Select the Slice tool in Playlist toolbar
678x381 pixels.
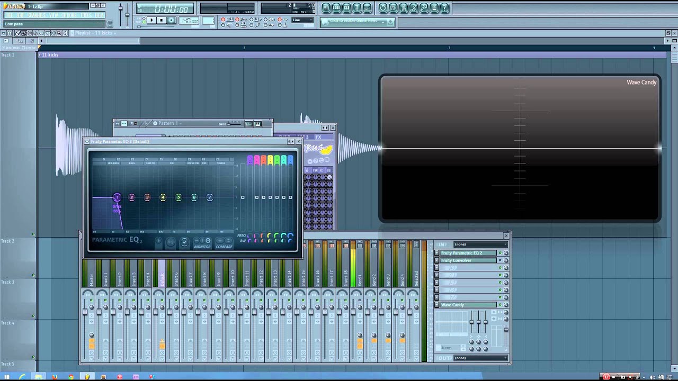(48, 33)
